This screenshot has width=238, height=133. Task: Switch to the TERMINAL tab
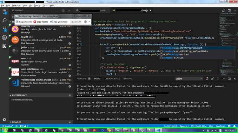(128, 79)
